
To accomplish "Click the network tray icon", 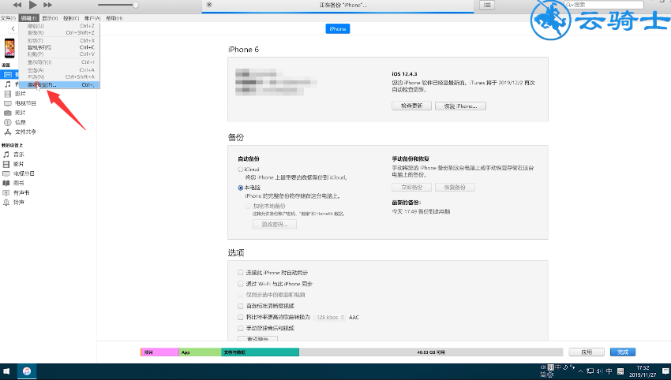I will [x=590, y=371].
